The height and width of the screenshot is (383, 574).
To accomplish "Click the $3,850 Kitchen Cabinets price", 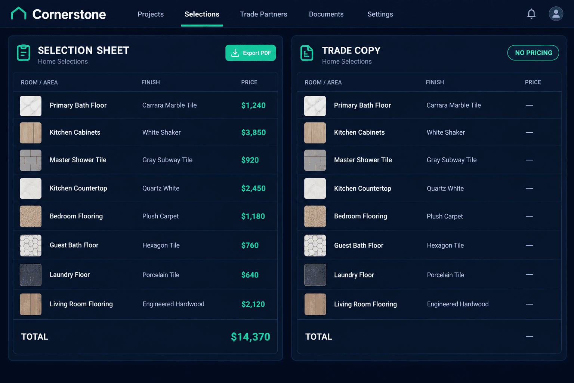I will [253, 132].
